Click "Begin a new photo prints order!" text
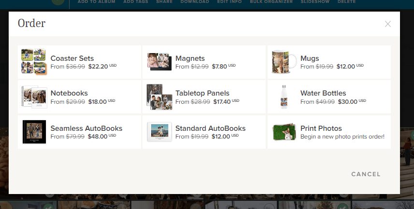Viewport: 414px width, 209px height. [342, 137]
